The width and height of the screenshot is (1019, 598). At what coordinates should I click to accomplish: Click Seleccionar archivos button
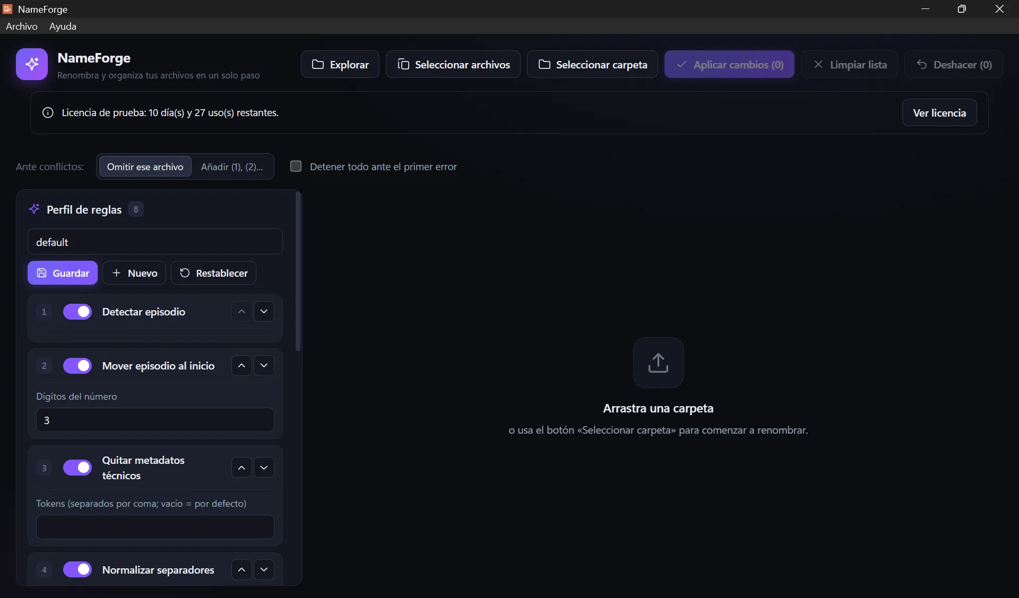point(453,64)
